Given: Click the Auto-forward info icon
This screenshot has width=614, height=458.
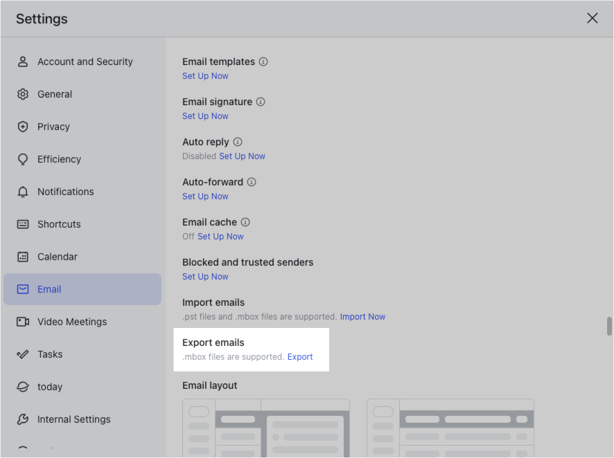Looking at the screenshot, I should coord(251,181).
